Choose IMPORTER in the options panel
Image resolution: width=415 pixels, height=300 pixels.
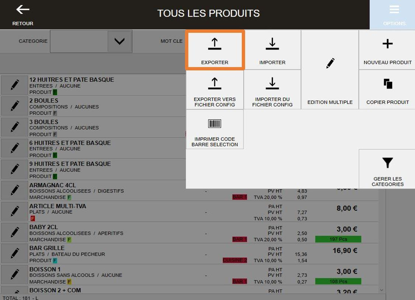pyautogui.click(x=272, y=50)
